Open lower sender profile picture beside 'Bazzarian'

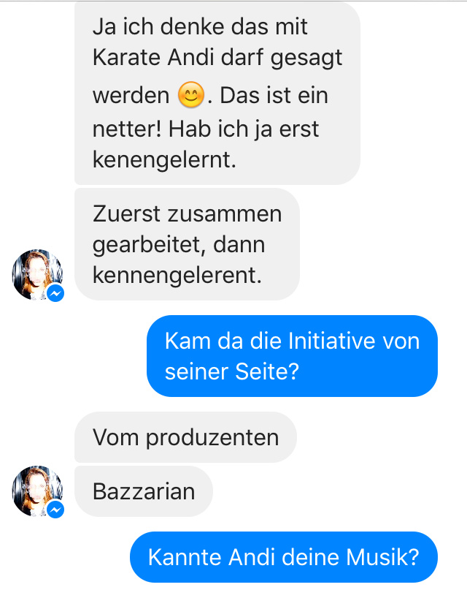pyautogui.click(x=37, y=491)
